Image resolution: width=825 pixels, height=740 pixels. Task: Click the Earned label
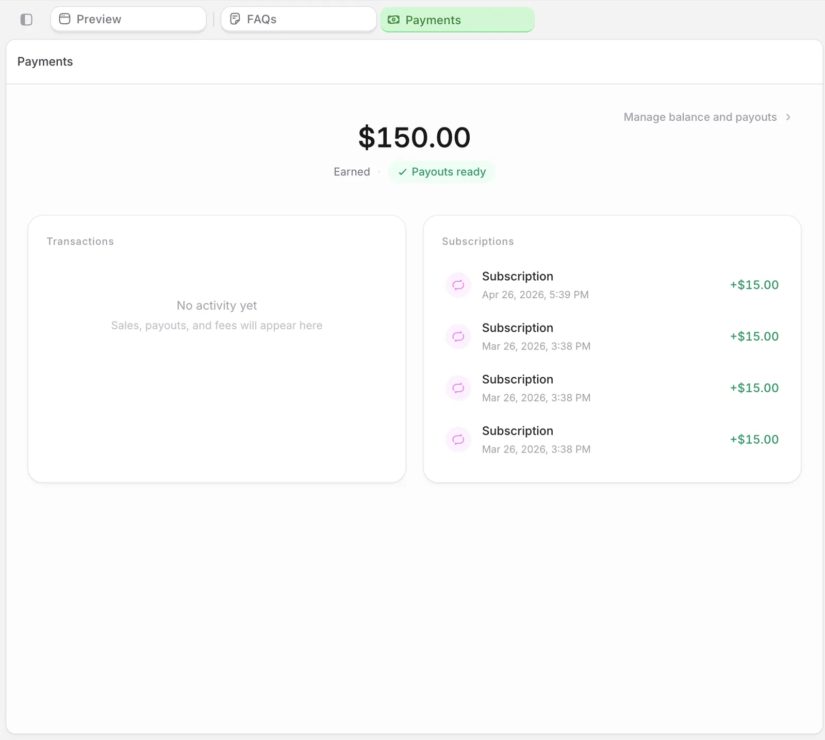[x=352, y=172]
